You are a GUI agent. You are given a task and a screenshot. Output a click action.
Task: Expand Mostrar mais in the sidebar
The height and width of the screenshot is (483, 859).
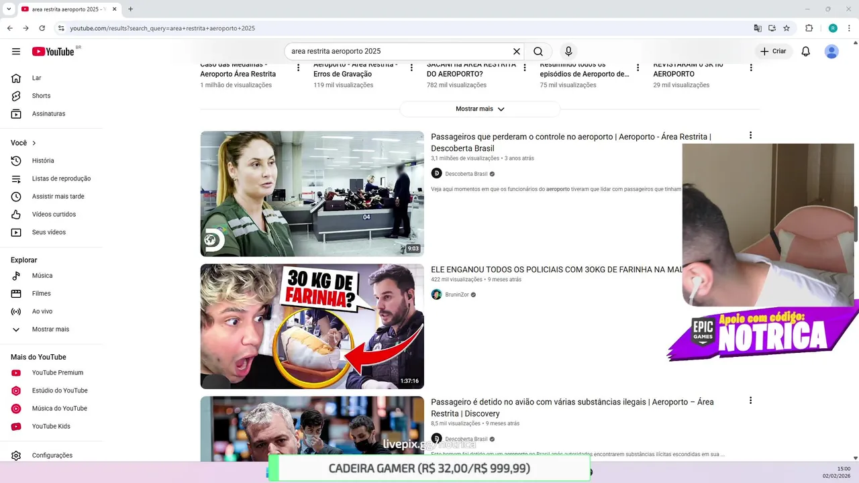(51, 329)
